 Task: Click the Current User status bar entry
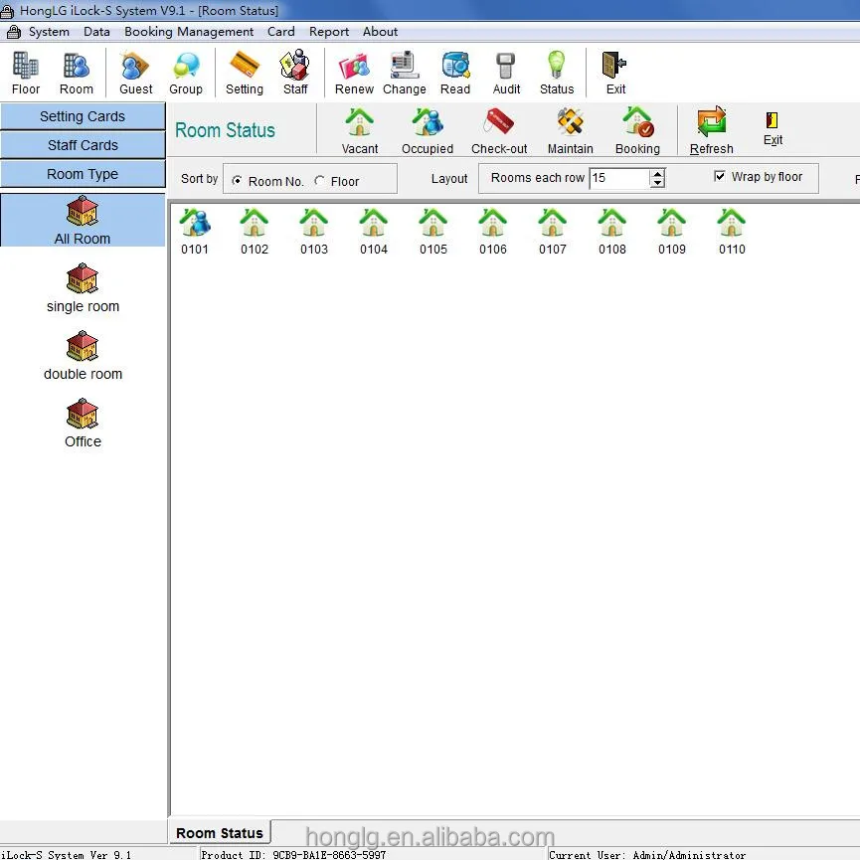[647, 854]
